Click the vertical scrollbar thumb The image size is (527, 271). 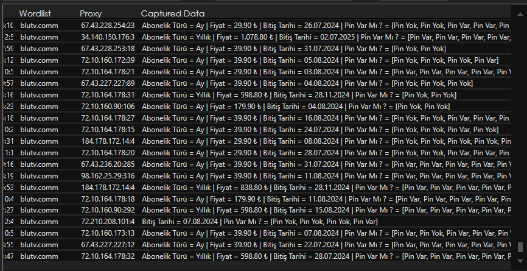(x=520, y=247)
